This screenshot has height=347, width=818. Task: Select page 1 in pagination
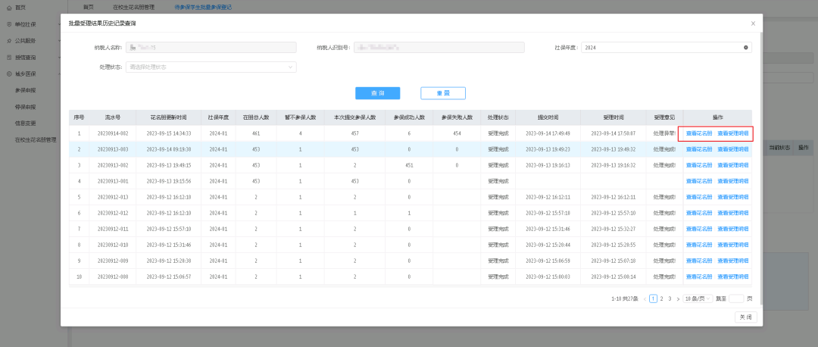pos(653,299)
